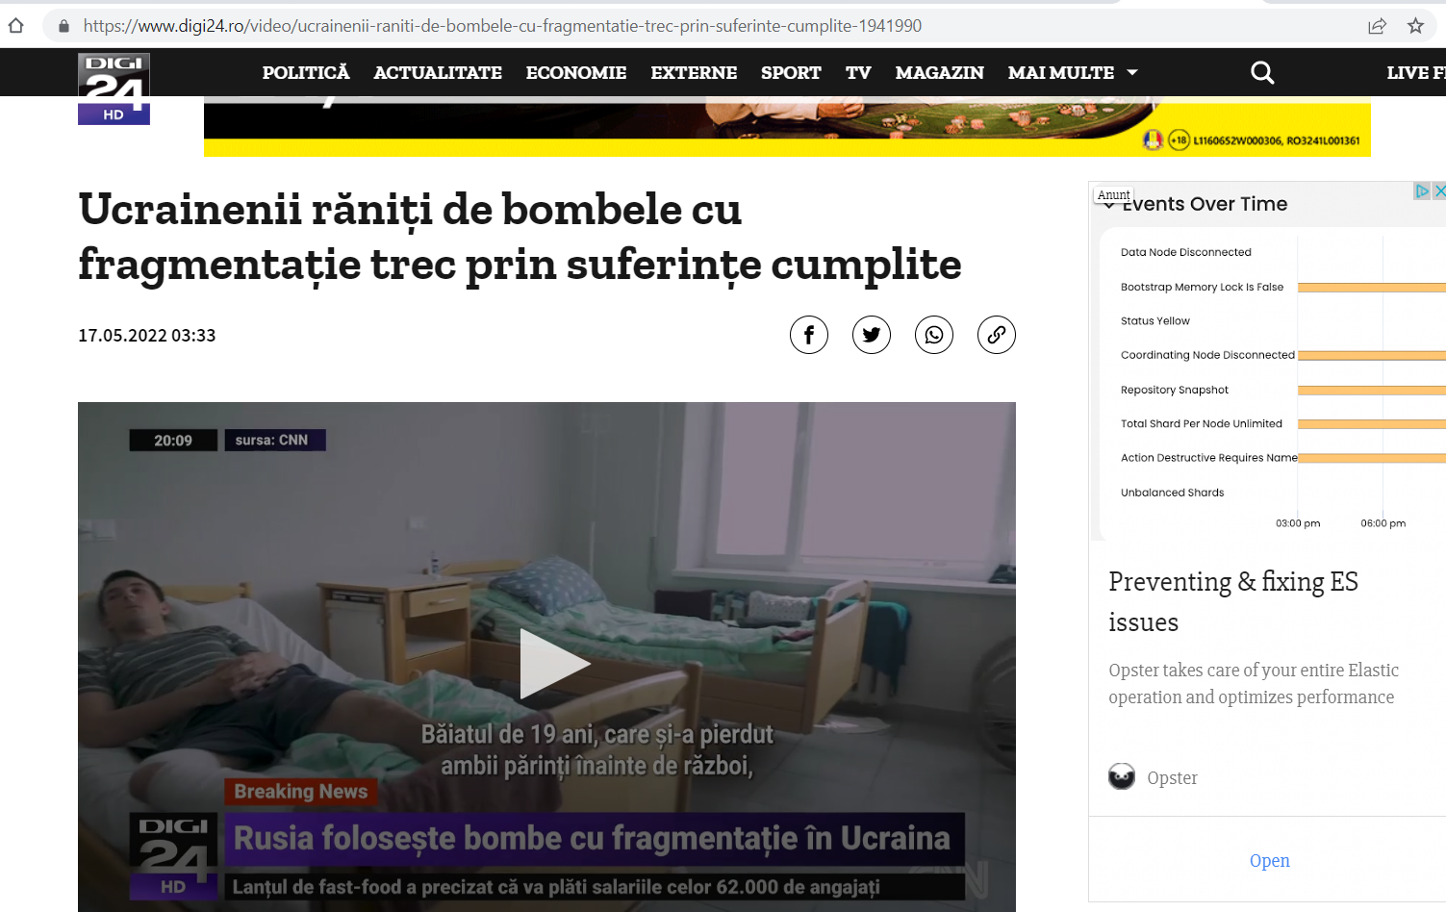Viewport: 1446px width, 912px height.
Task: Bookmark page with star icon
Action: pos(1415,26)
